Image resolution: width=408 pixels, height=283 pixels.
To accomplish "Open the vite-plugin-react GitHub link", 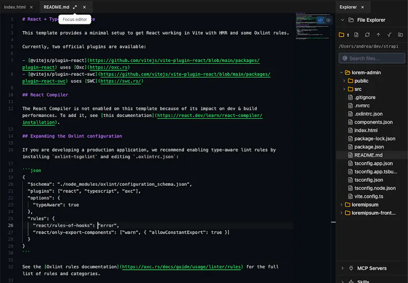I will [174, 61].
